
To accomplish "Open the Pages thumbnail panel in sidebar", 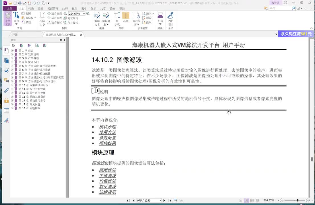I will coord(7,60).
